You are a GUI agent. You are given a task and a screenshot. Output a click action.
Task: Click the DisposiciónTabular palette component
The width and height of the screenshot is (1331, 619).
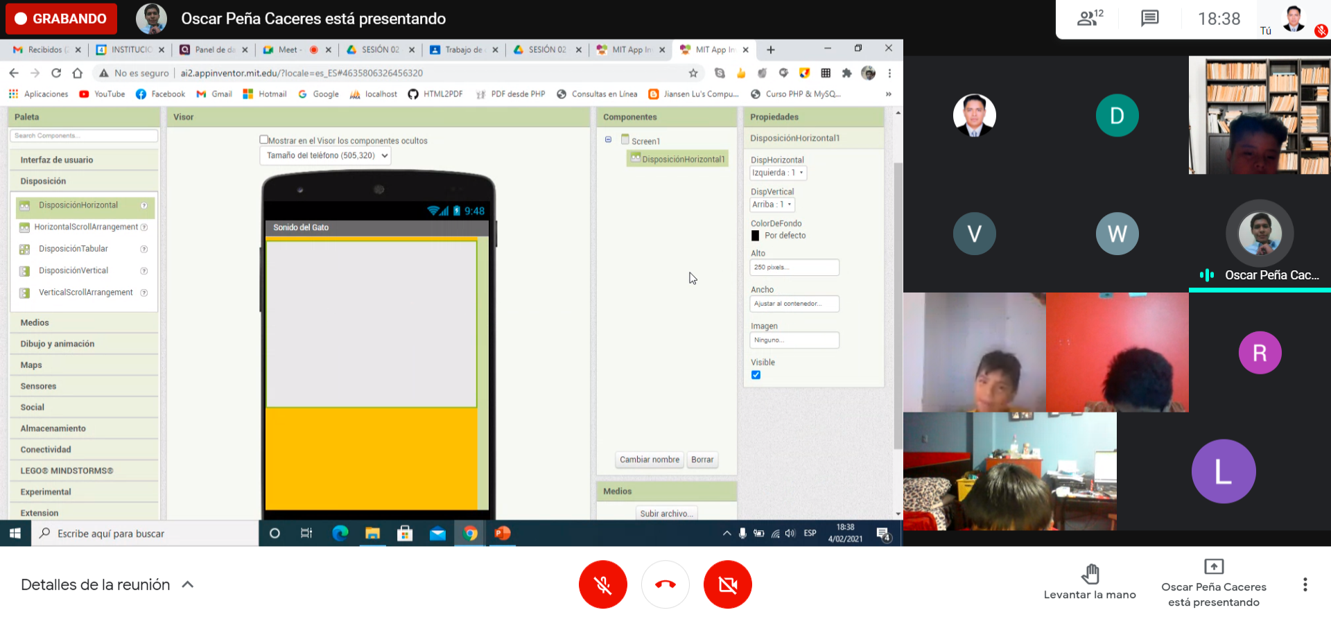click(73, 249)
